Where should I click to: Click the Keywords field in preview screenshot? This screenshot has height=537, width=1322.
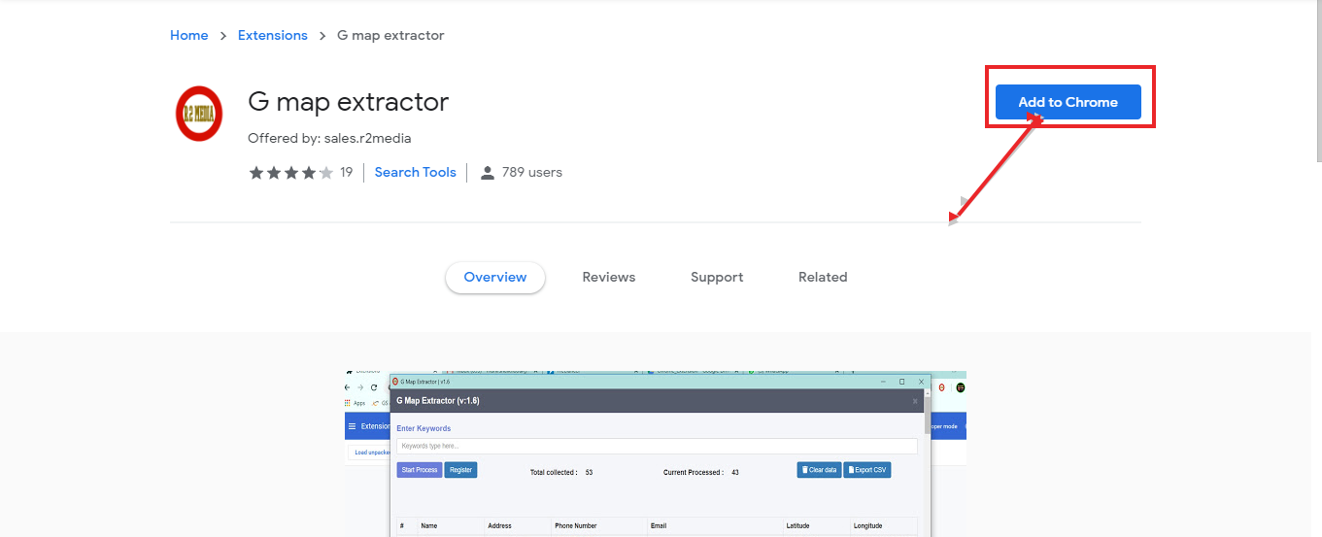coord(657,446)
